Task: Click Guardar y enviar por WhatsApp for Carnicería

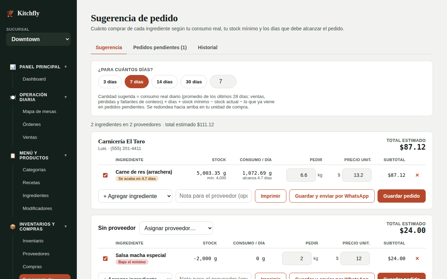Action: 332,196
